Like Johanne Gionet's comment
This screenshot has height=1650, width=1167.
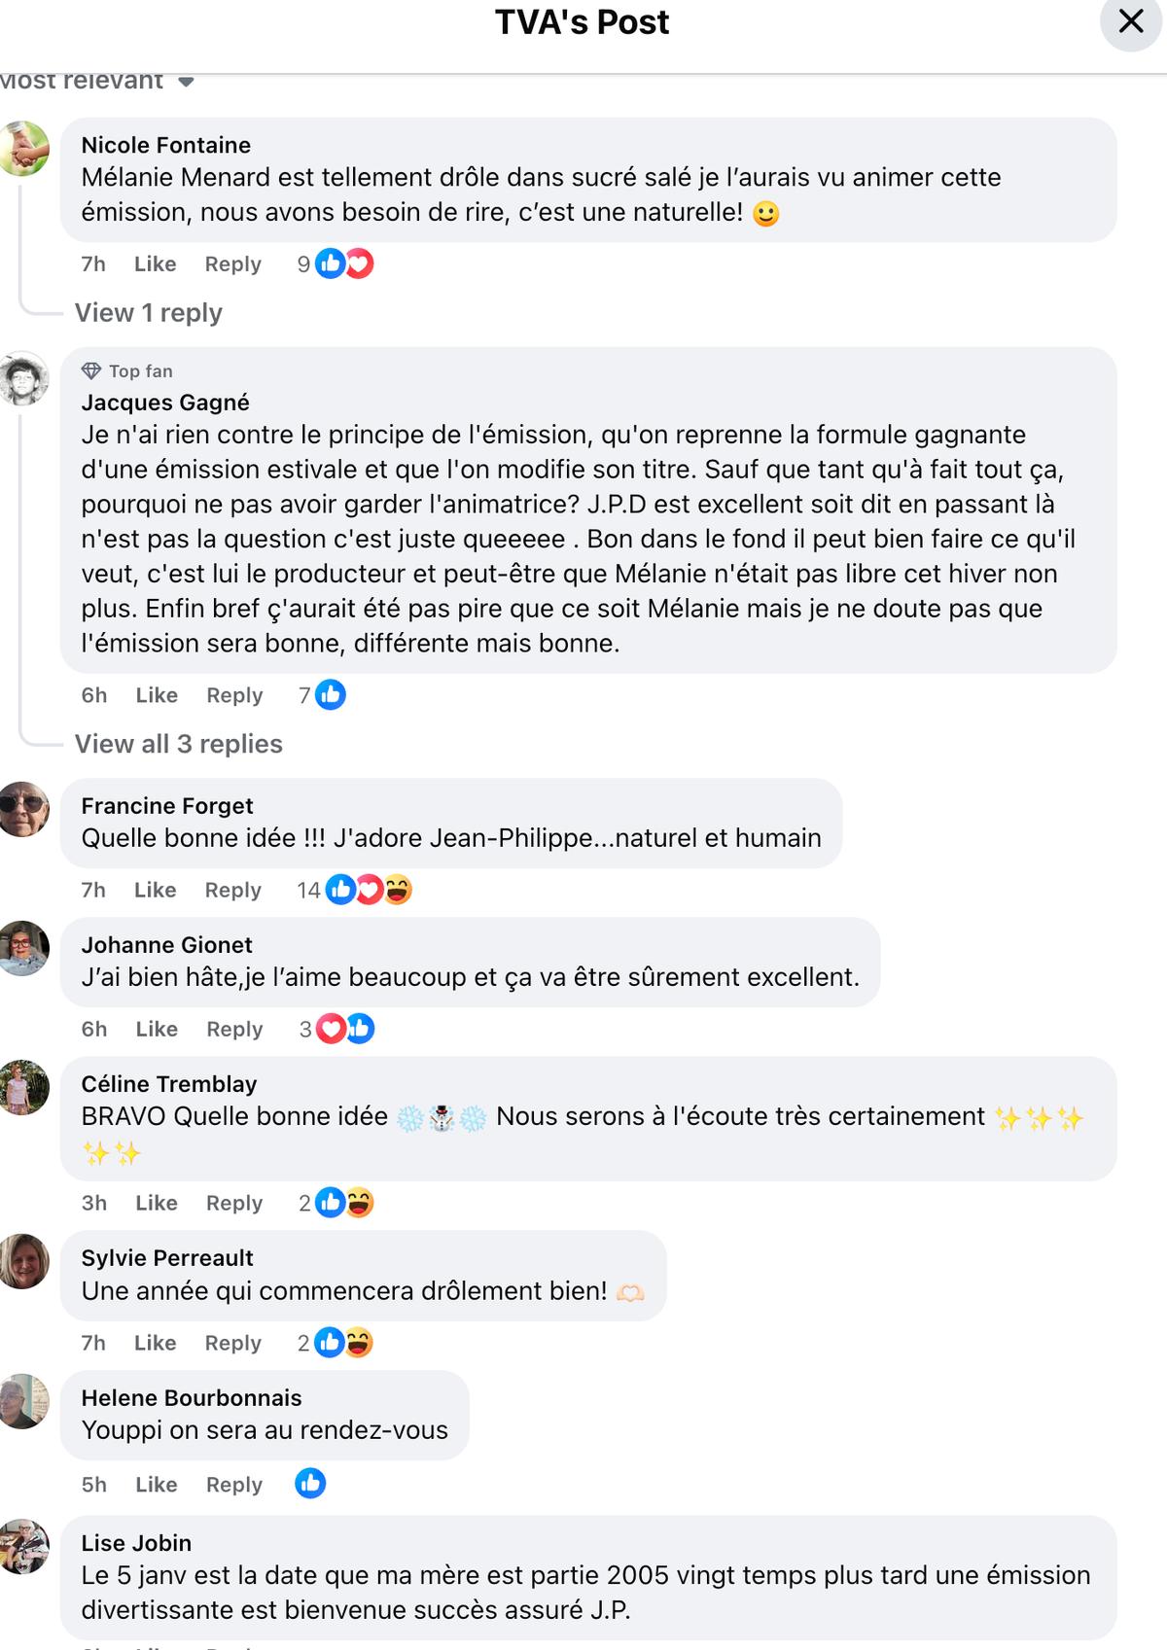click(157, 1029)
